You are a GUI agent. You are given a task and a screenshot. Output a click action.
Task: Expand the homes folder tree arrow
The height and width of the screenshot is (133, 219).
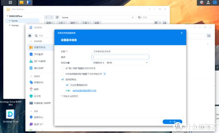tap(10, 25)
